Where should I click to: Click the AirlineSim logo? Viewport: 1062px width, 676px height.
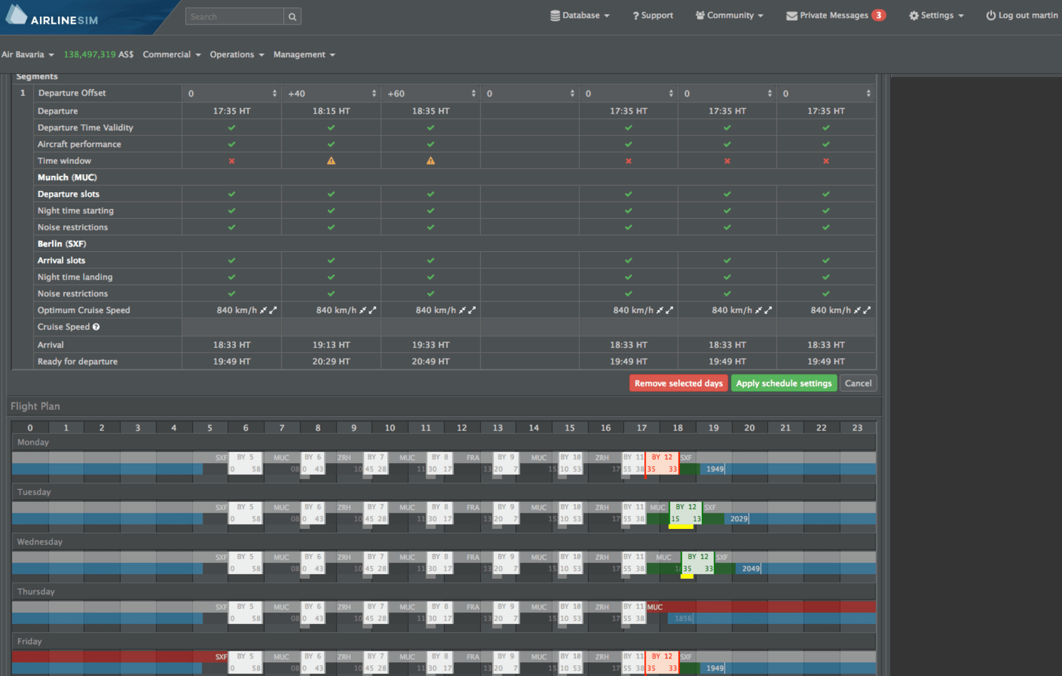[53, 17]
